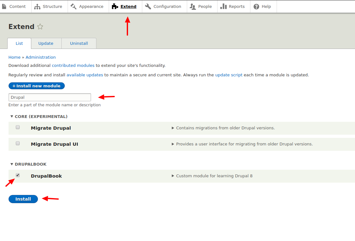The width and height of the screenshot is (355, 241).
Task: Click the Extend page heading
Action: point(21,26)
